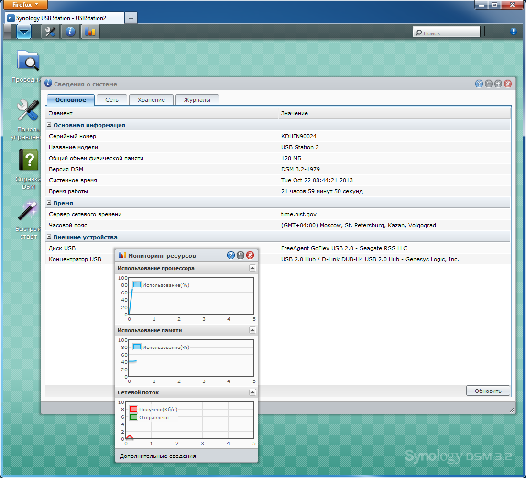Click the red Получено legend swatch
Viewport: 526px width, 478px height.
(133, 409)
